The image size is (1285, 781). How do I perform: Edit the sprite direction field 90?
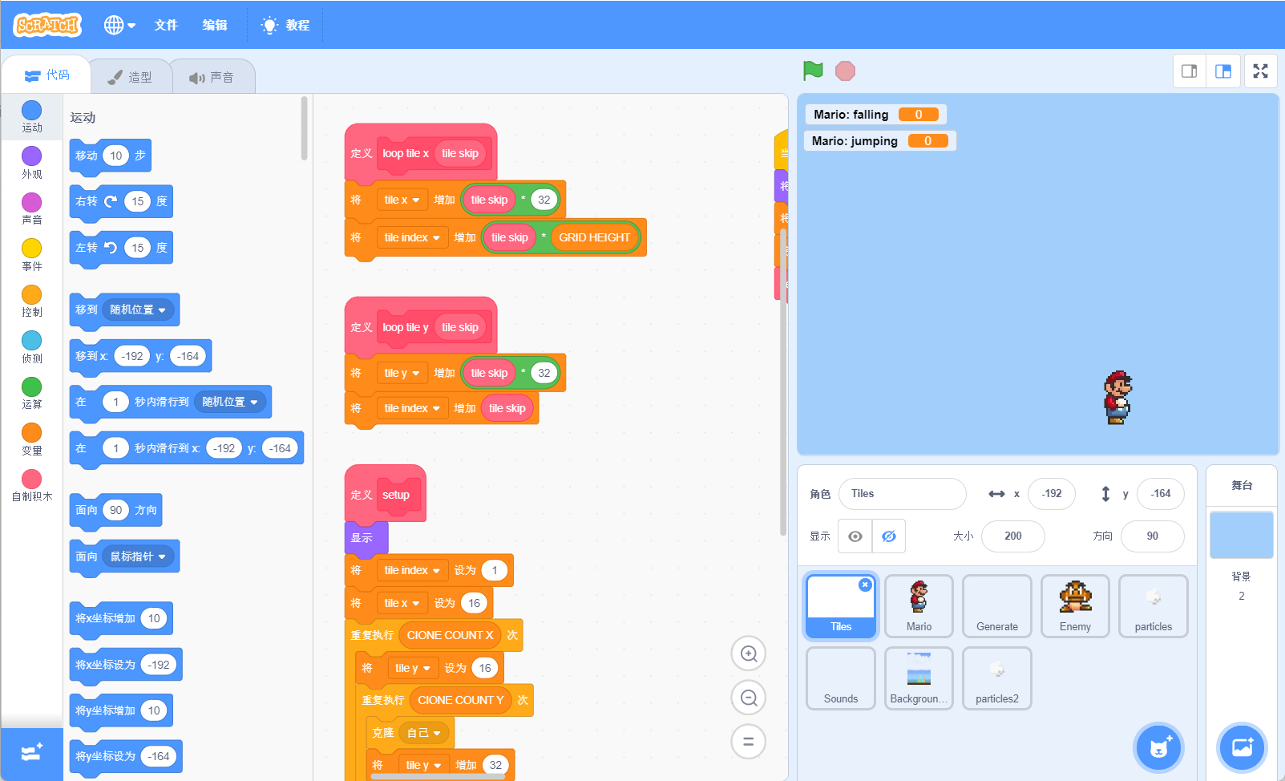[x=1153, y=536]
